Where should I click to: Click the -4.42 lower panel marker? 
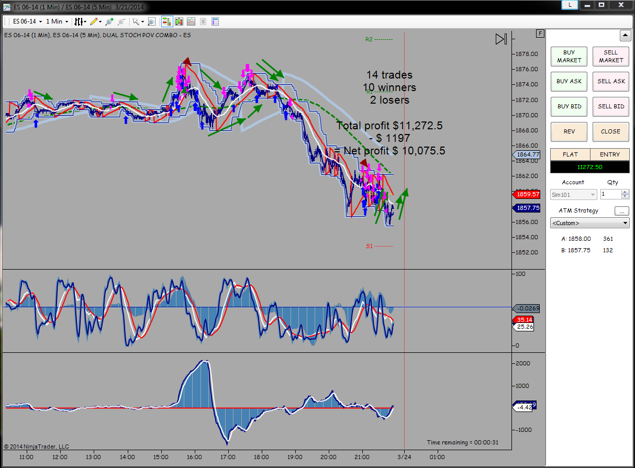click(523, 407)
